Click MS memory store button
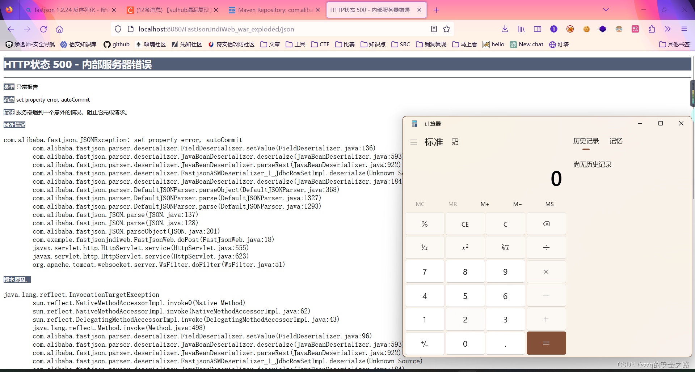The height and width of the screenshot is (372, 695). tap(549, 204)
